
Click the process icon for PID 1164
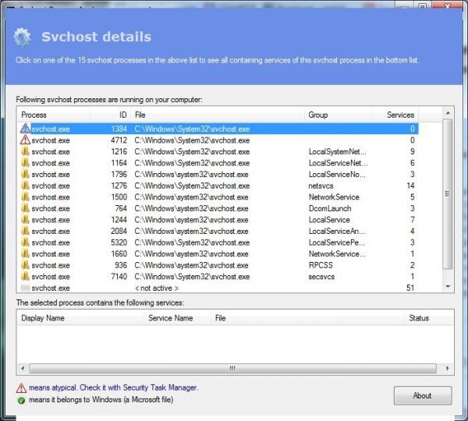pyautogui.click(x=26, y=163)
